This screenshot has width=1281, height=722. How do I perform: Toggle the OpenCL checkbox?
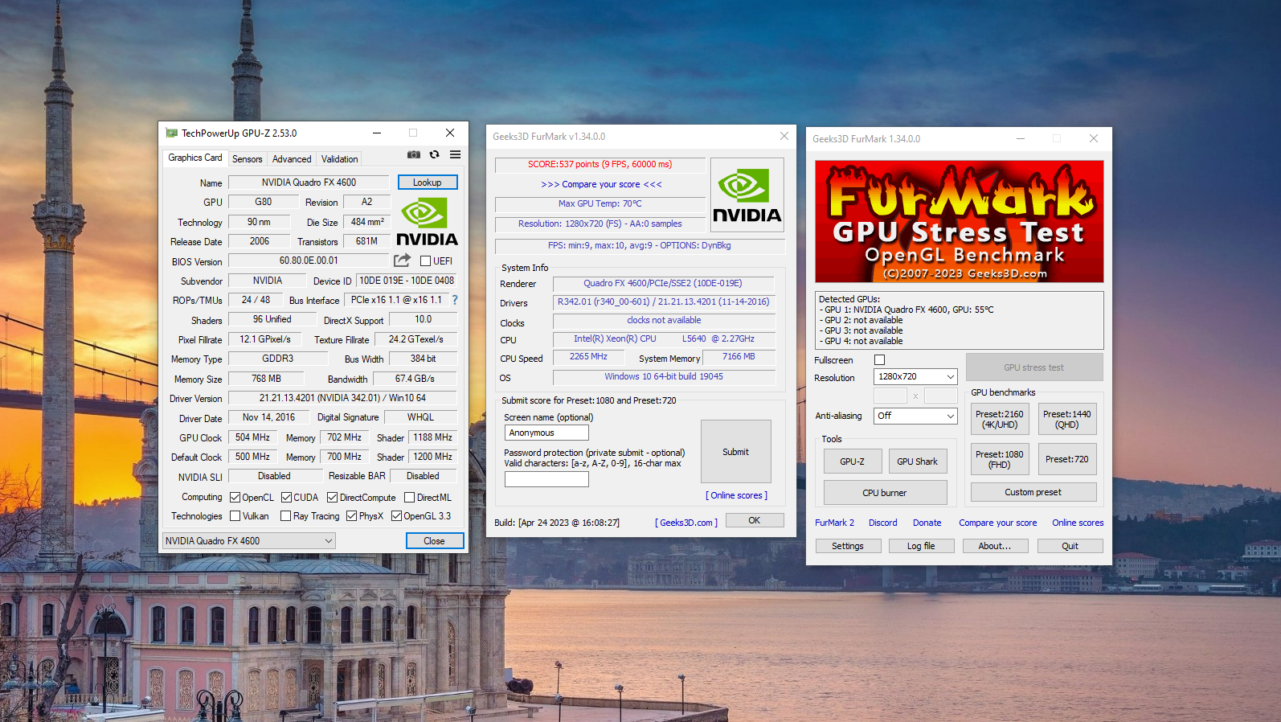point(235,498)
